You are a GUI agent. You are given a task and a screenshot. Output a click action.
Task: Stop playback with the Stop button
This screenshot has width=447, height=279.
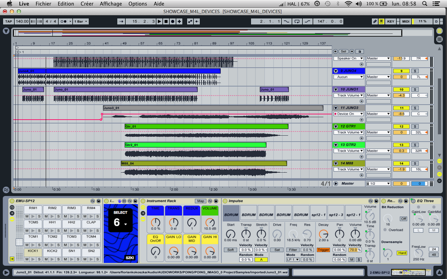point(166,21)
